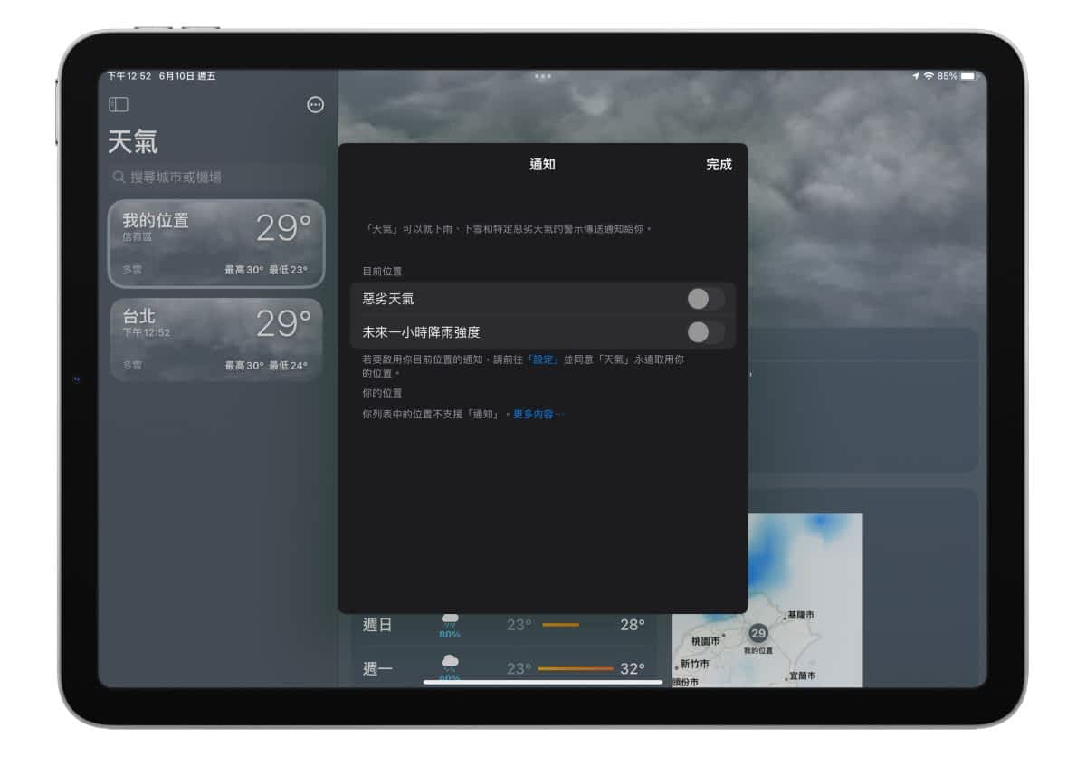
Task: Enable the 未來一小時降雨強度 toggle
Action: [x=705, y=332]
